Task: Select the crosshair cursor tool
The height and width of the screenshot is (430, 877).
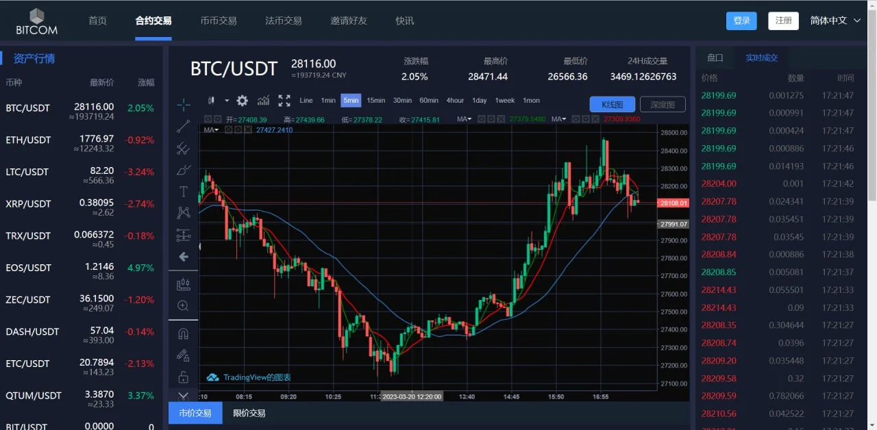Action: [183, 105]
